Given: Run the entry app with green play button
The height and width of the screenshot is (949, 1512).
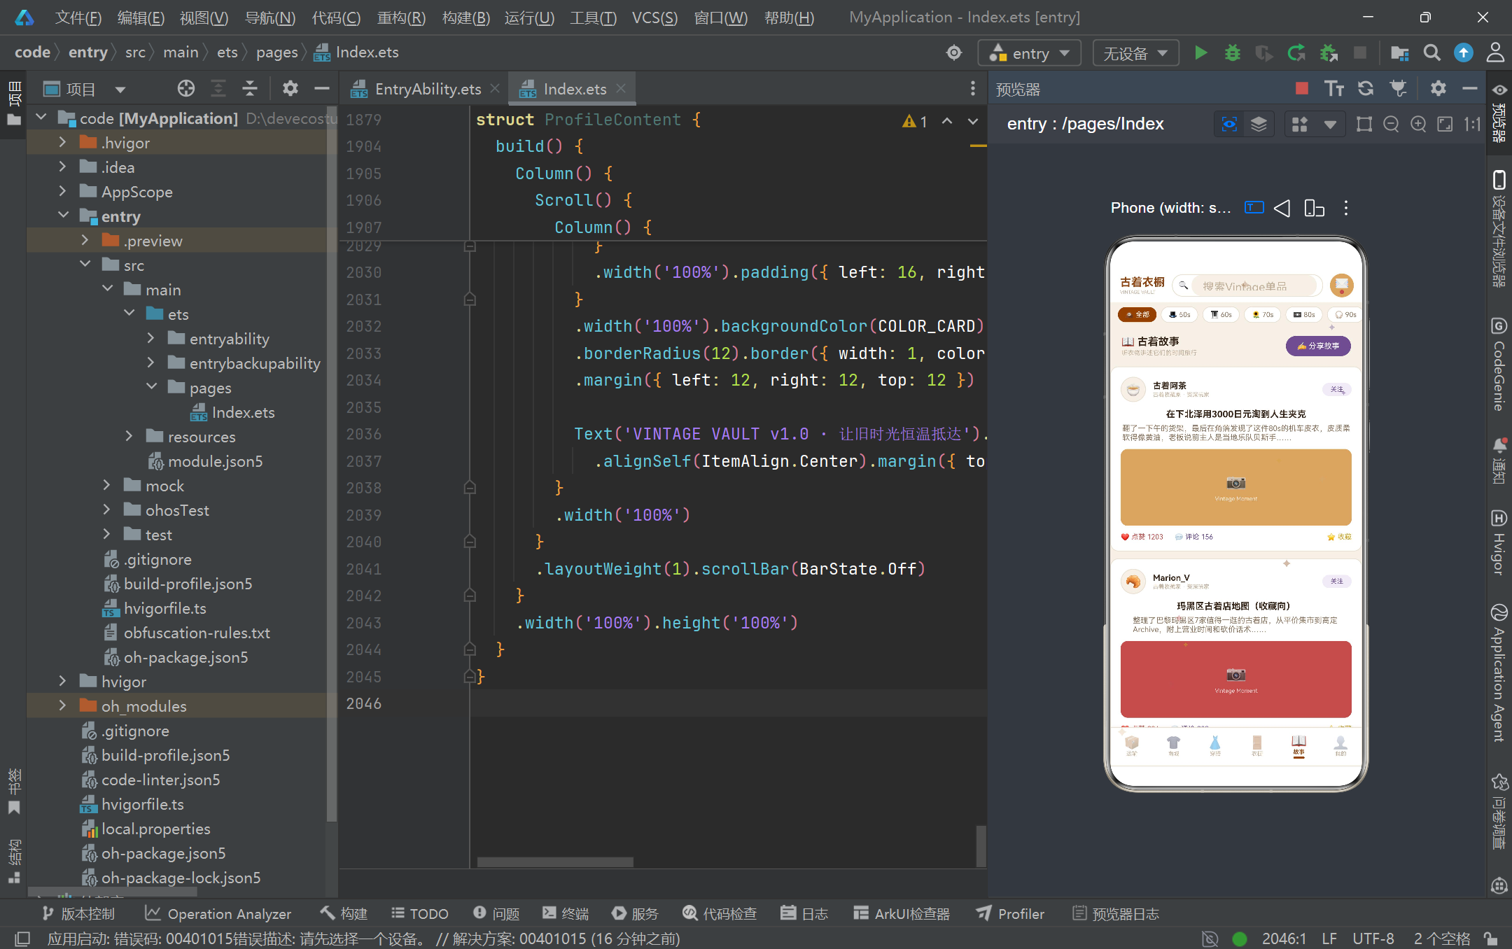Looking at the screenshot, I should pyautogui.click(x=1200, y=52).
